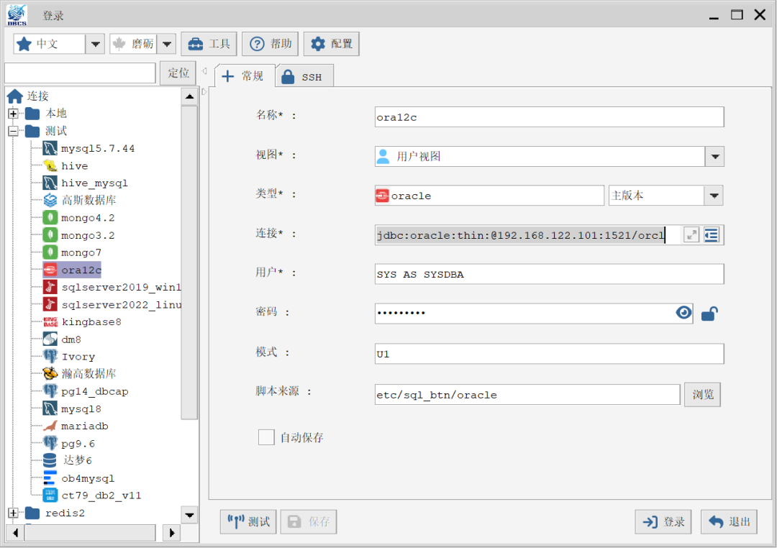Select the sqlserver2019_win1 icon

pos(50,287)
